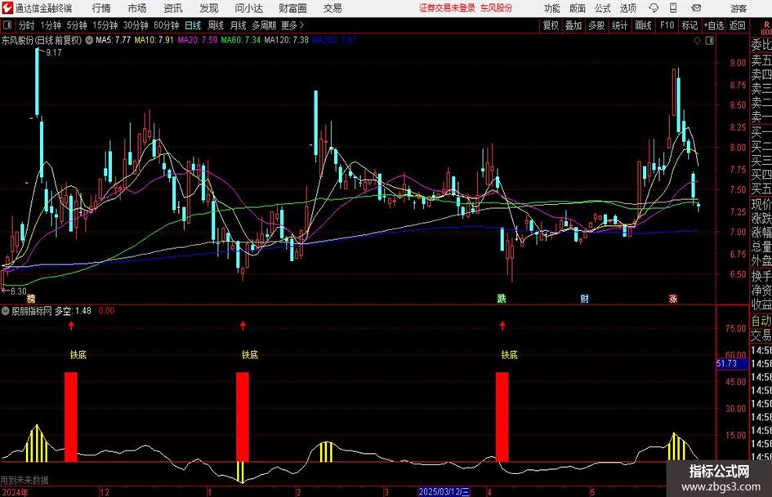772x497 pixels.
Task: Click the 跌 marker icon under the chart
Action: [502, 298]
